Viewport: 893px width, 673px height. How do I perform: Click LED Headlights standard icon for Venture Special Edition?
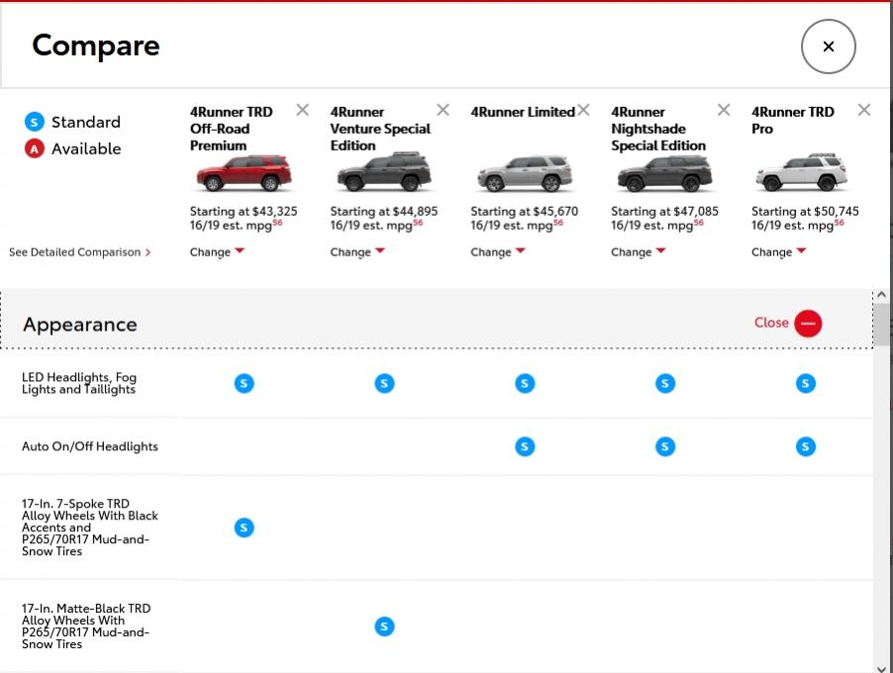click(384, 383)
